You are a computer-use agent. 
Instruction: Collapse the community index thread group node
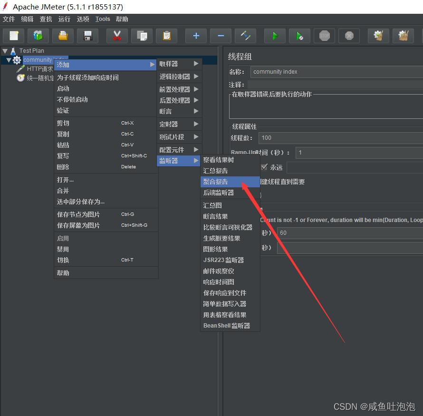pyautogui.click(x=9, y=60)
